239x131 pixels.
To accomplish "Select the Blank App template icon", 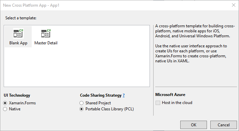I will pyautogui.click(x=18, y=33).
